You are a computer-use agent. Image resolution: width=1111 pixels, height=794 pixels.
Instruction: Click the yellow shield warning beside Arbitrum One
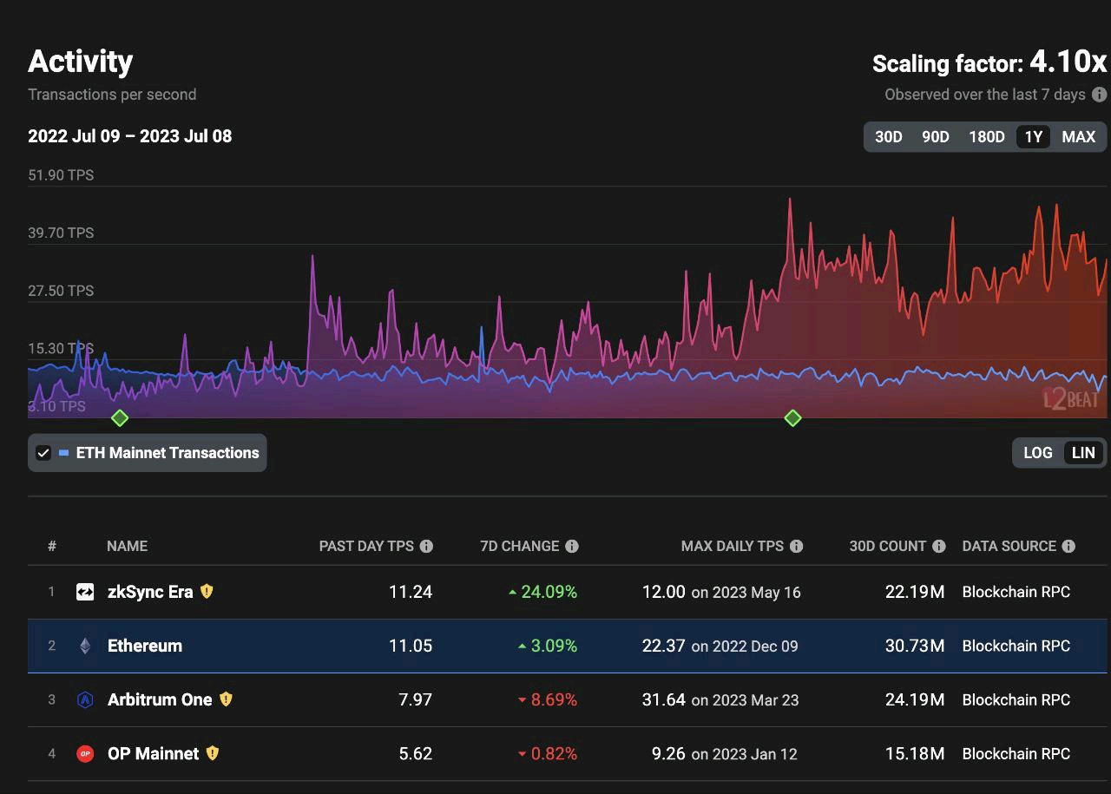[x=226, y=699]
